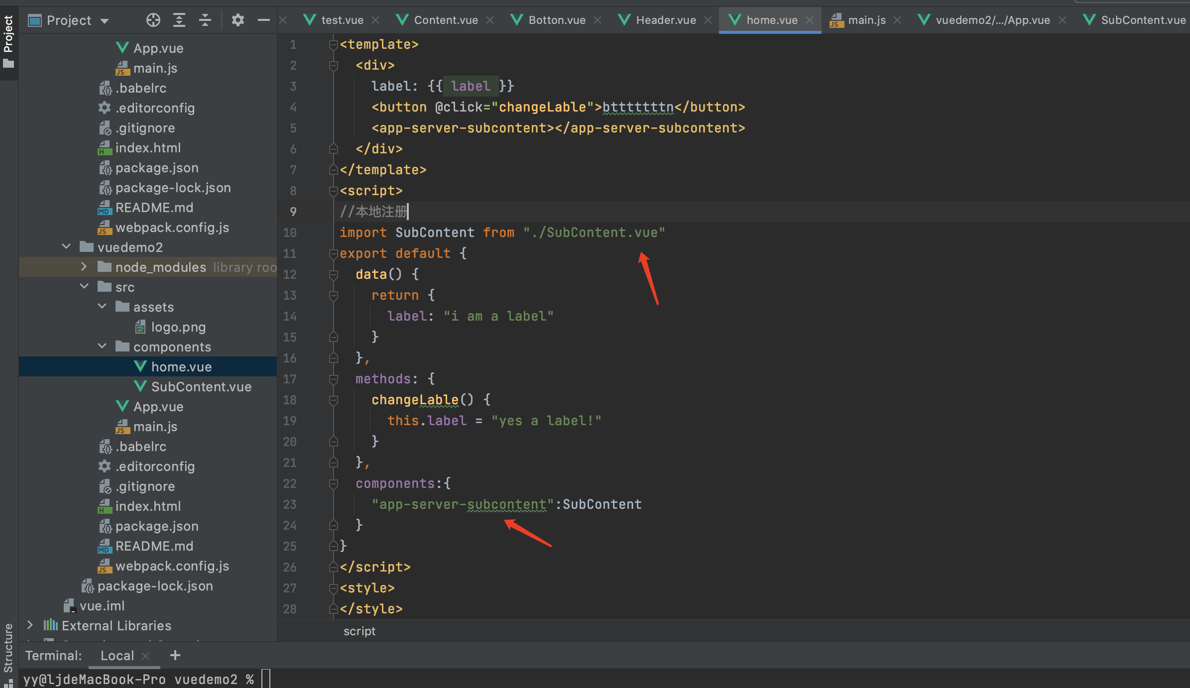Screen dimensions: 1190x688
Task: Click the locate/select opened file target icon
Action: (153, 20)
